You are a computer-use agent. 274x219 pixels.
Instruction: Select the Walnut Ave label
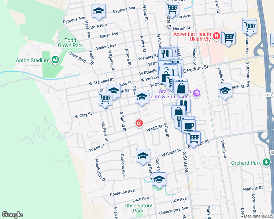tap(107, 47)
